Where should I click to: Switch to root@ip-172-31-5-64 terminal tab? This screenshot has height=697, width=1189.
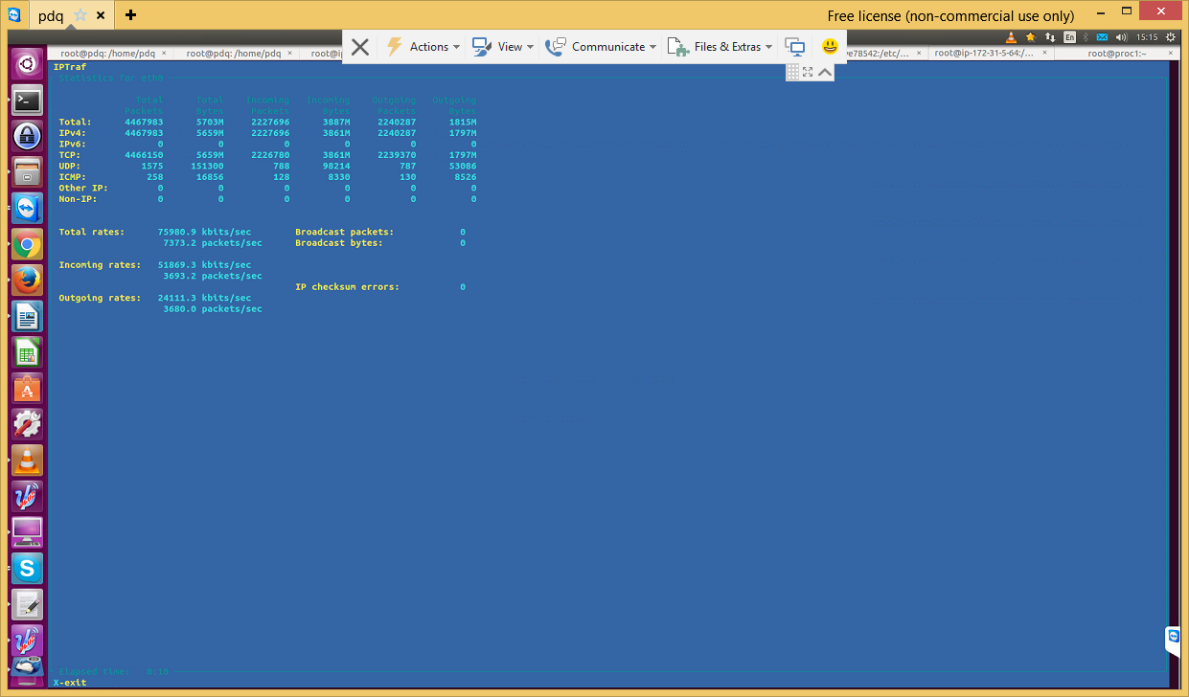click(984, 54)
